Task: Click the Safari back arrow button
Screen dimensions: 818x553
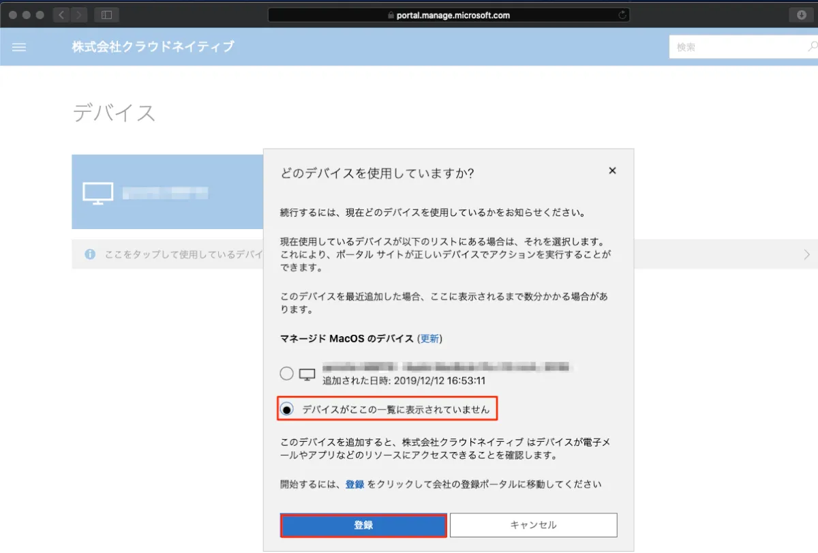Action: [61, 14]
